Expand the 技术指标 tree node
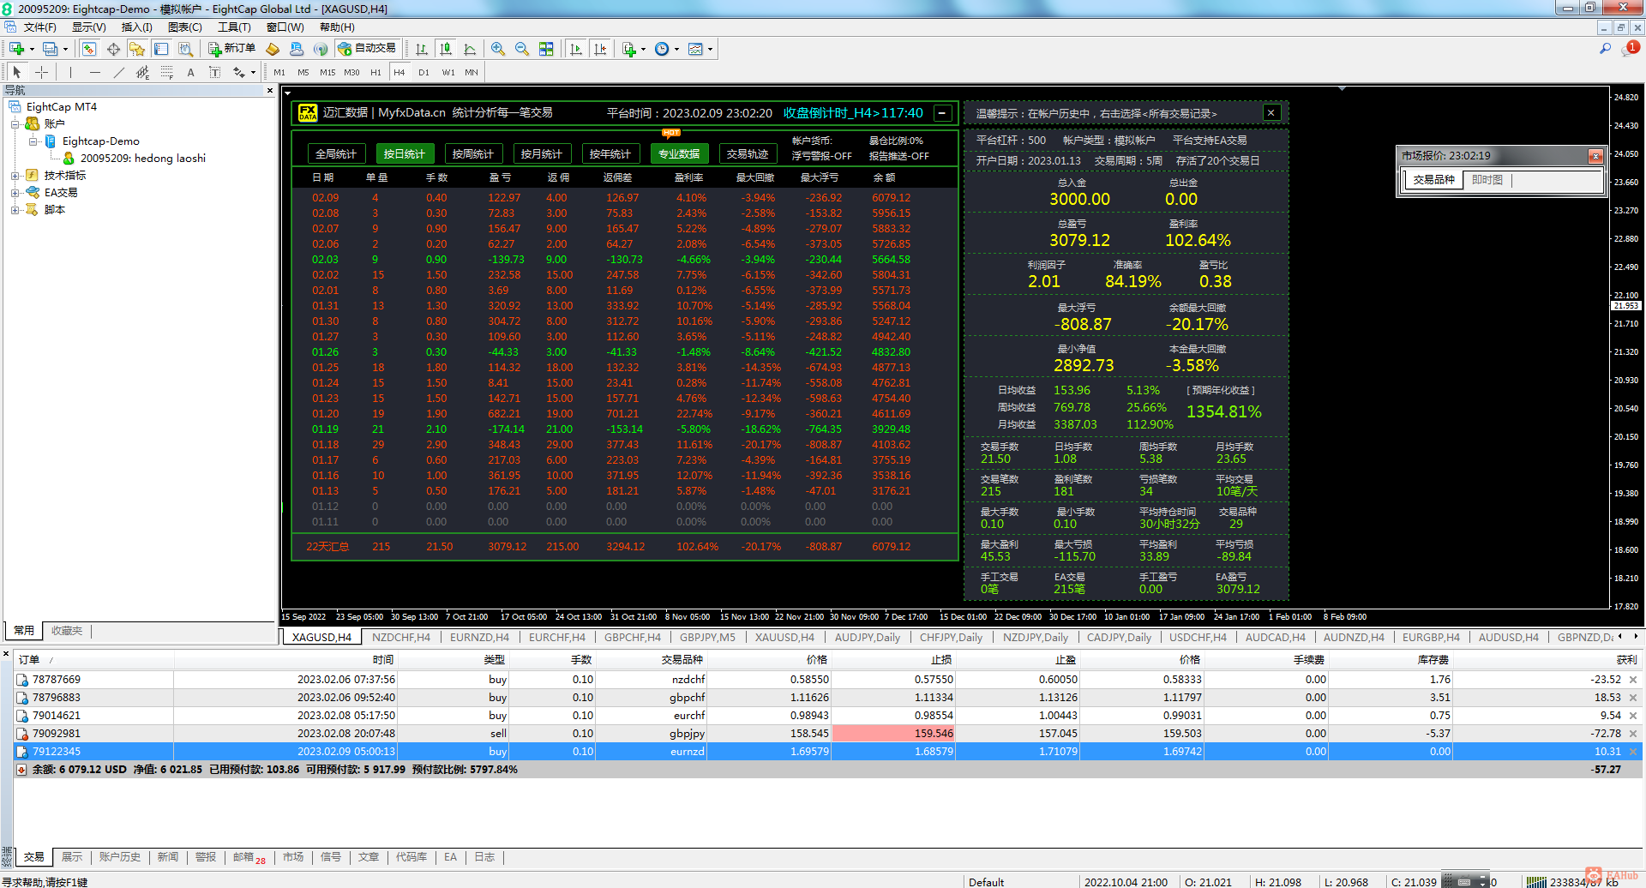This screenshot has width=1646, height=888. click(15, 176)
